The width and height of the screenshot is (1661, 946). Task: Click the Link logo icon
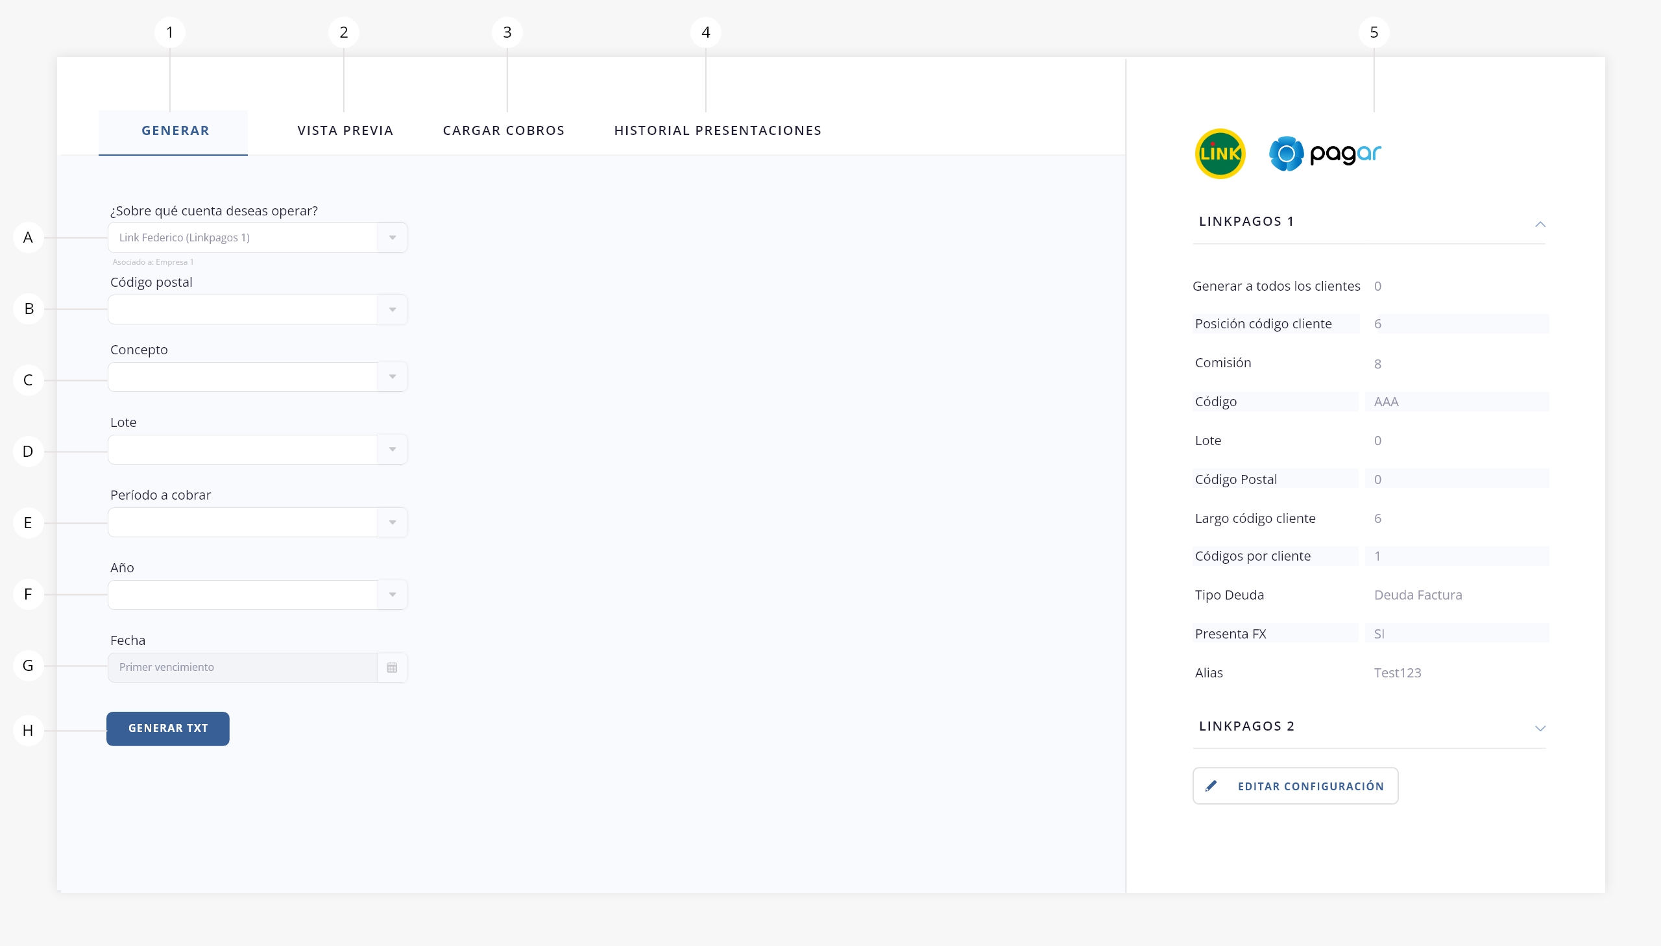pyautogui.click(x=1220, y=154)
